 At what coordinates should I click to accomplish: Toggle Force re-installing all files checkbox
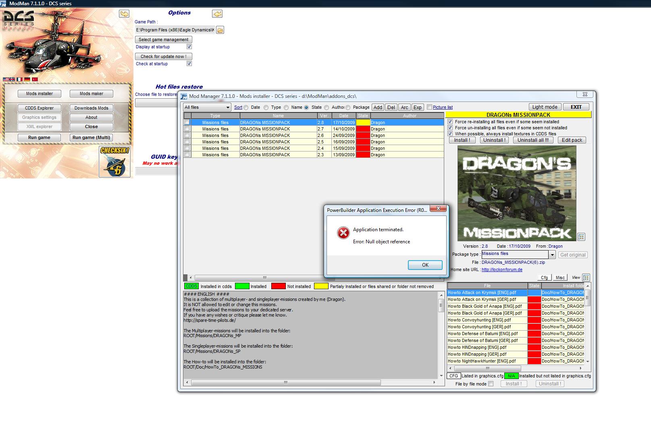(x=450, y=122)
